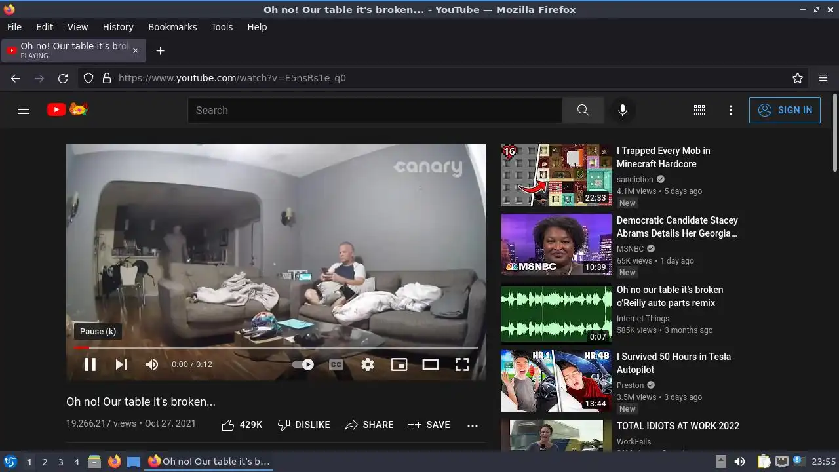This screenshot has width=839, height=472.
Task: Open the O'Reilly remix waveform thumbnail
Action: click(556, 314)
